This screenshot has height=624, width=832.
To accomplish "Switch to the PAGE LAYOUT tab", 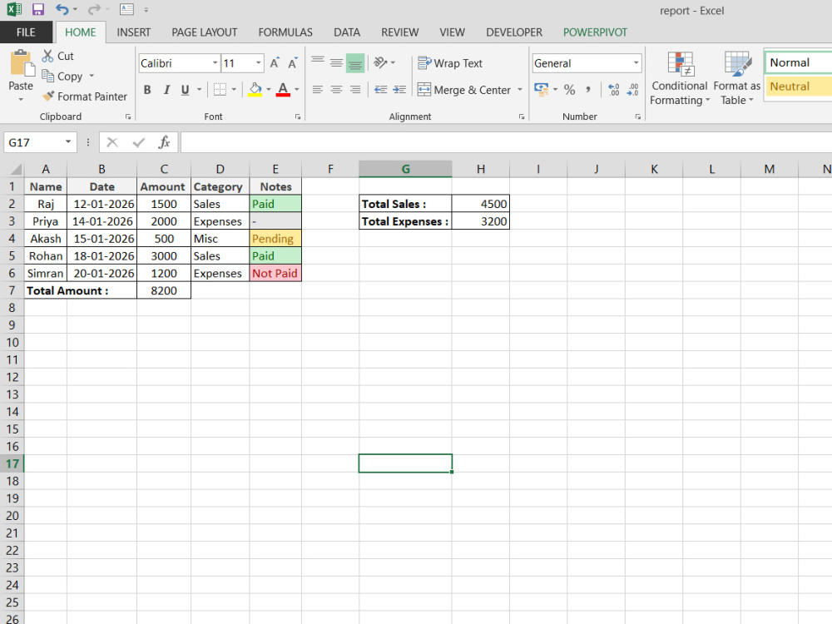I will coord(205,32).
